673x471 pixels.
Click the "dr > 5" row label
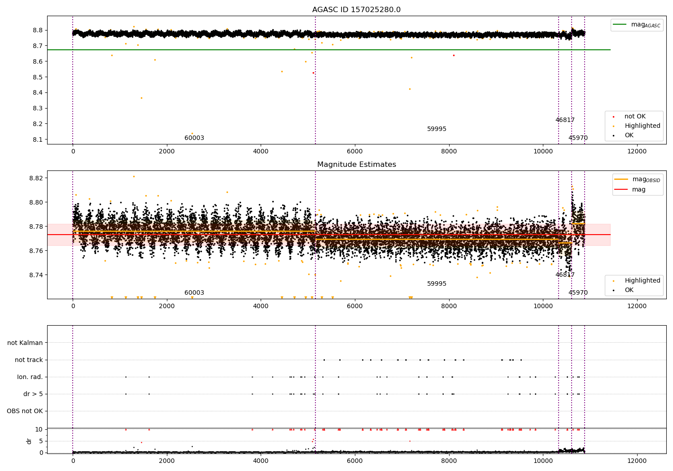(33, 394)
